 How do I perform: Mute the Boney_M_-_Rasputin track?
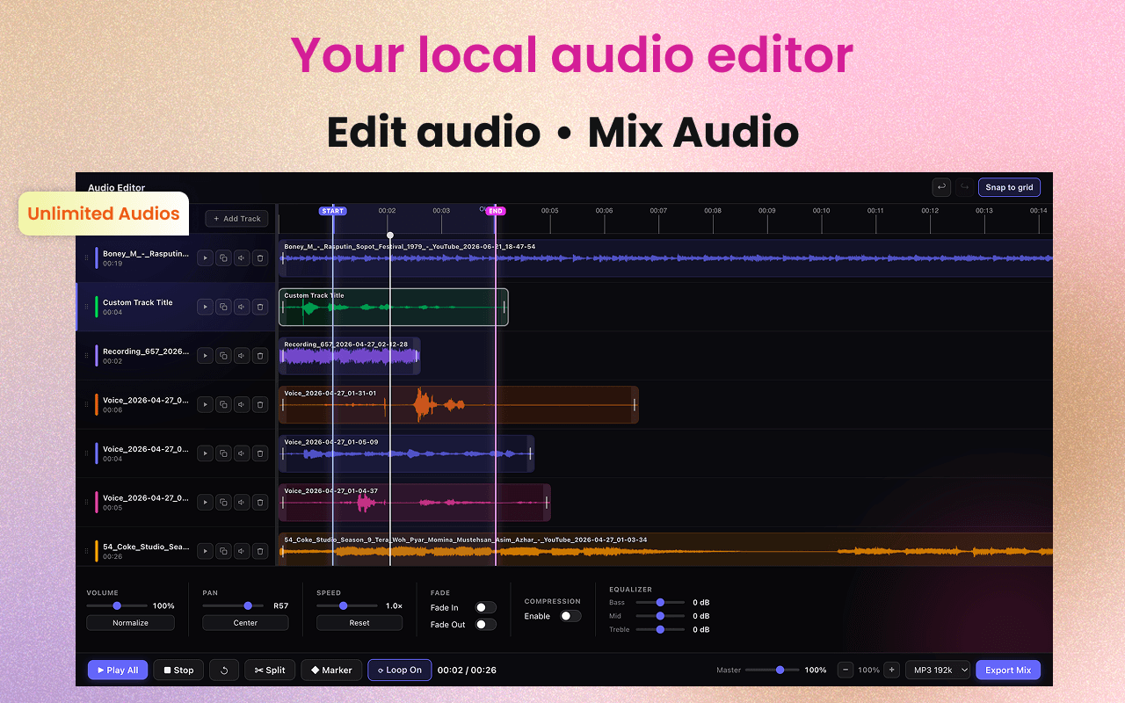[242, 257]
